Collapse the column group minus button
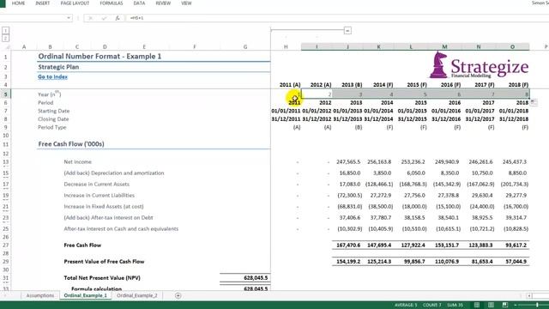The height and width of the screenshot is (309, 549). (347, 31)
